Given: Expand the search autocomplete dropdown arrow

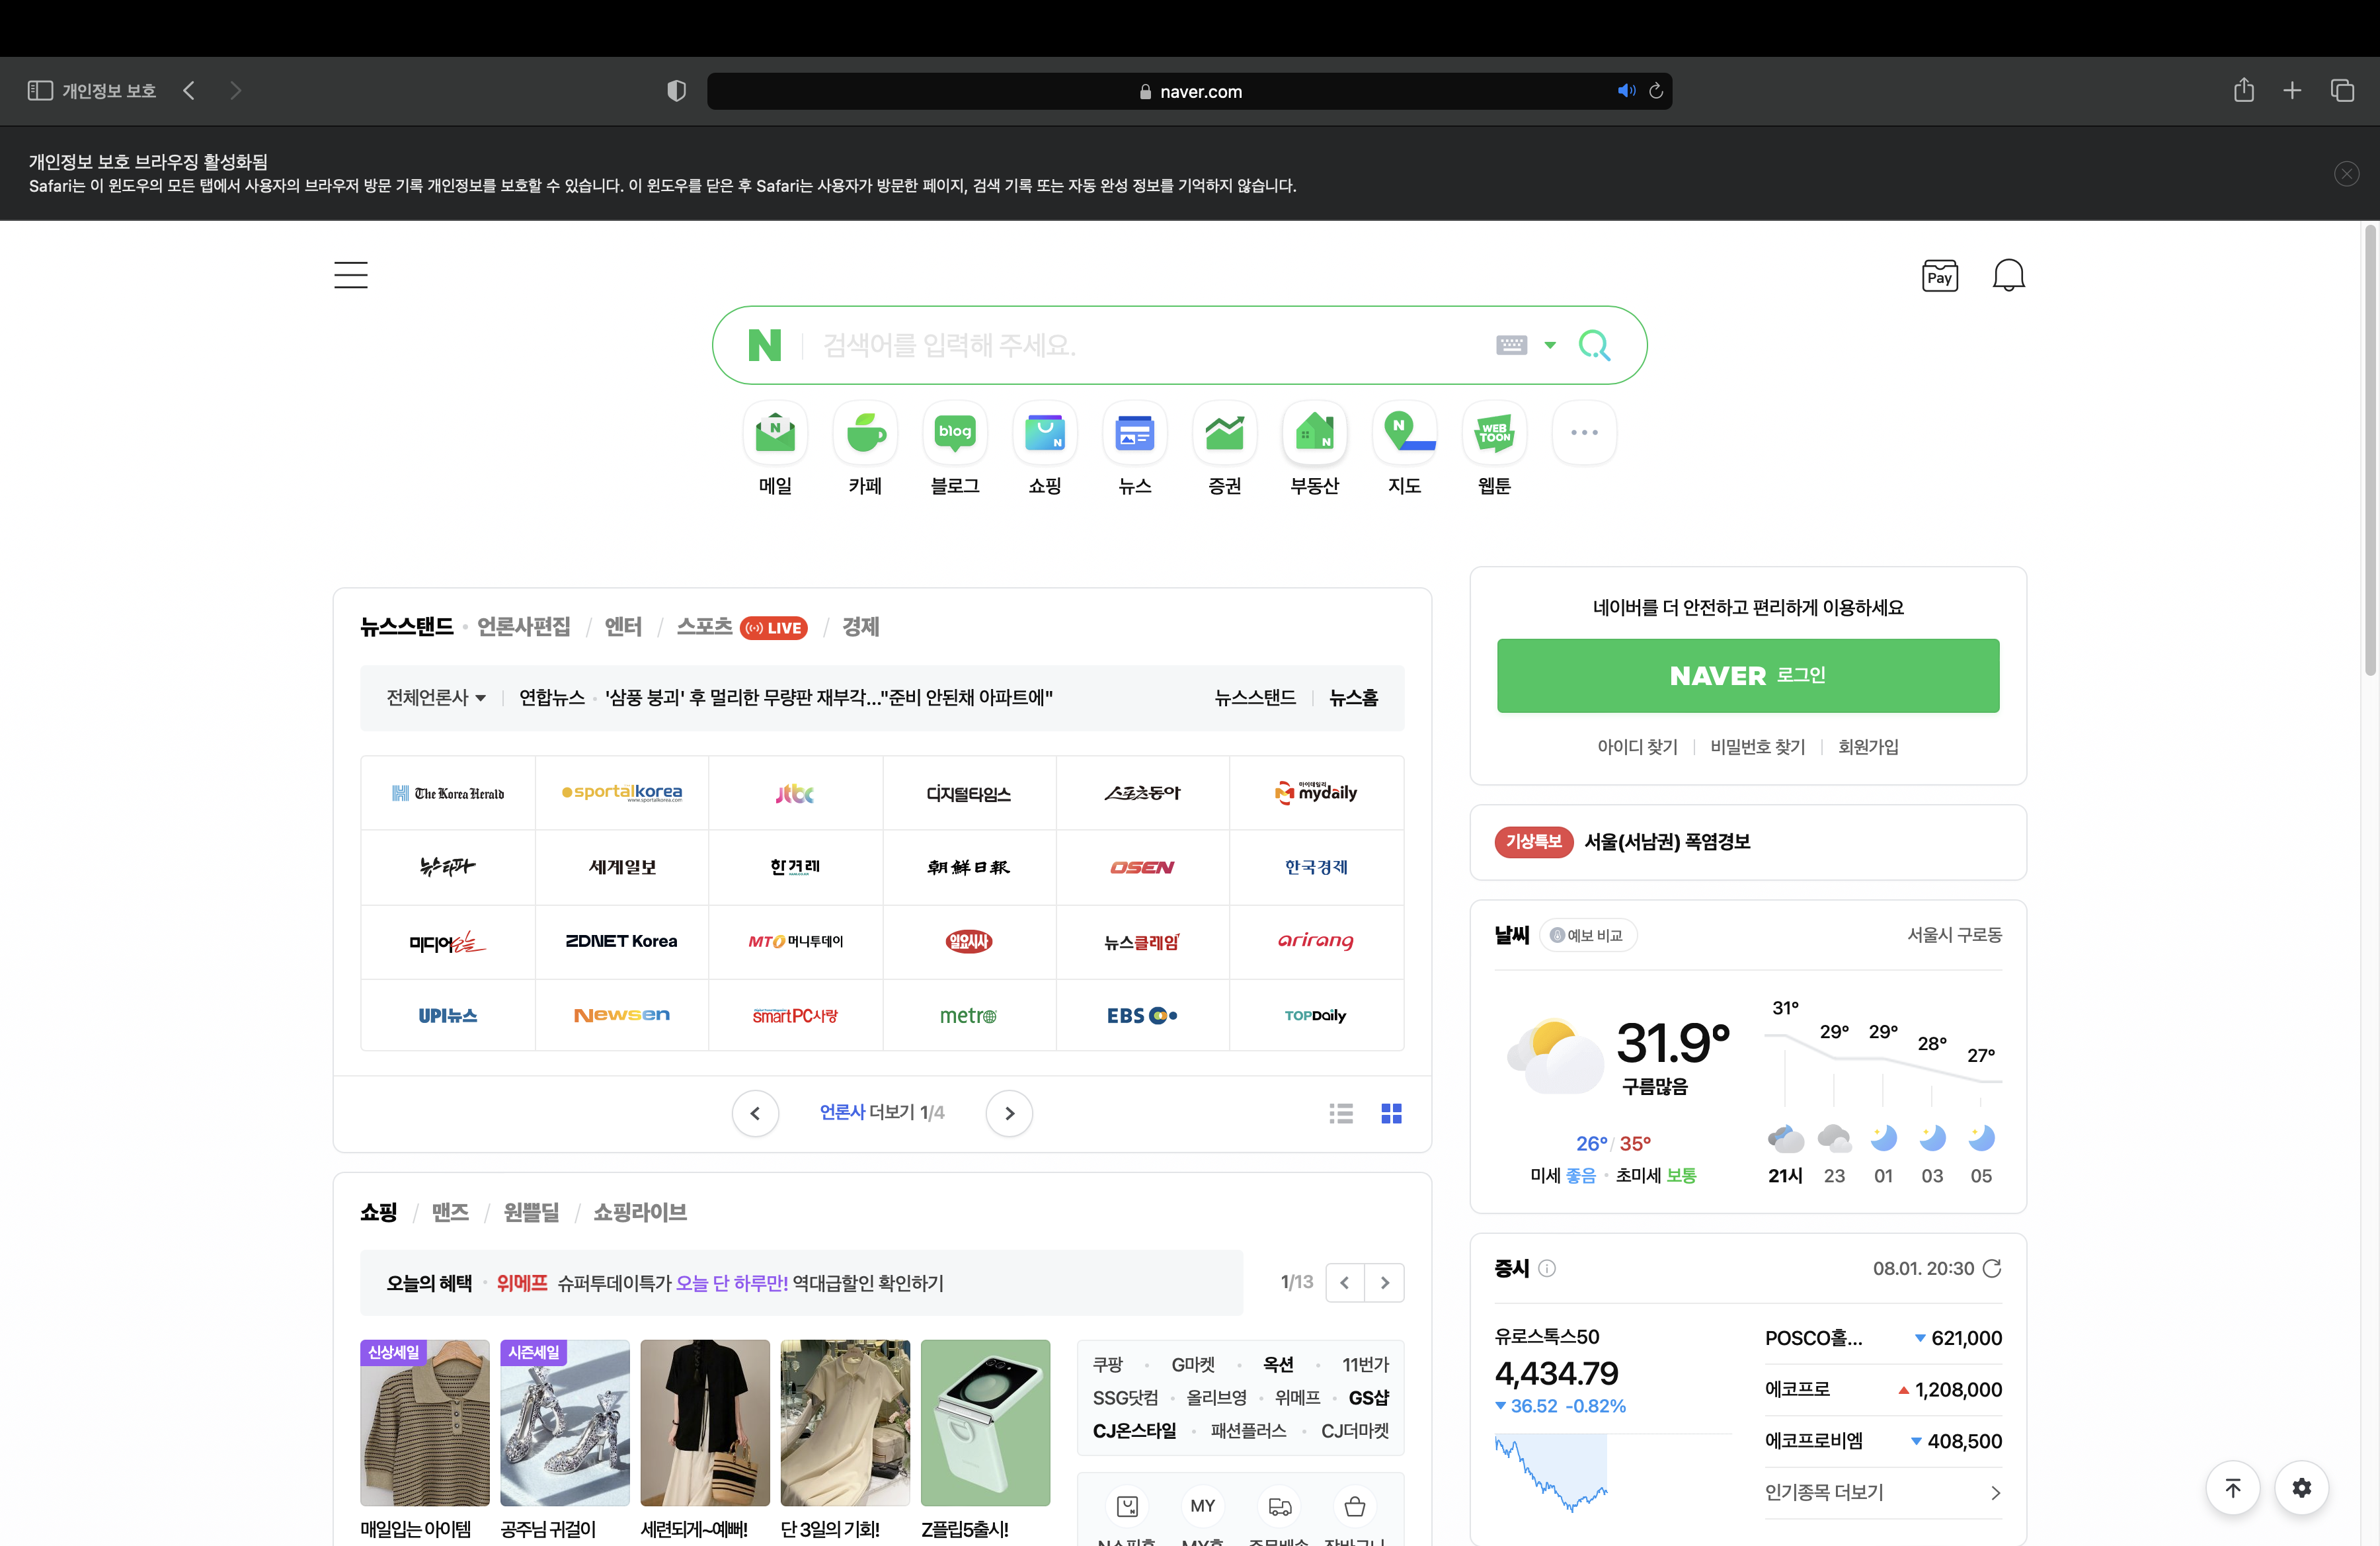Looking at the screenshot, I should coord(1550,345).
